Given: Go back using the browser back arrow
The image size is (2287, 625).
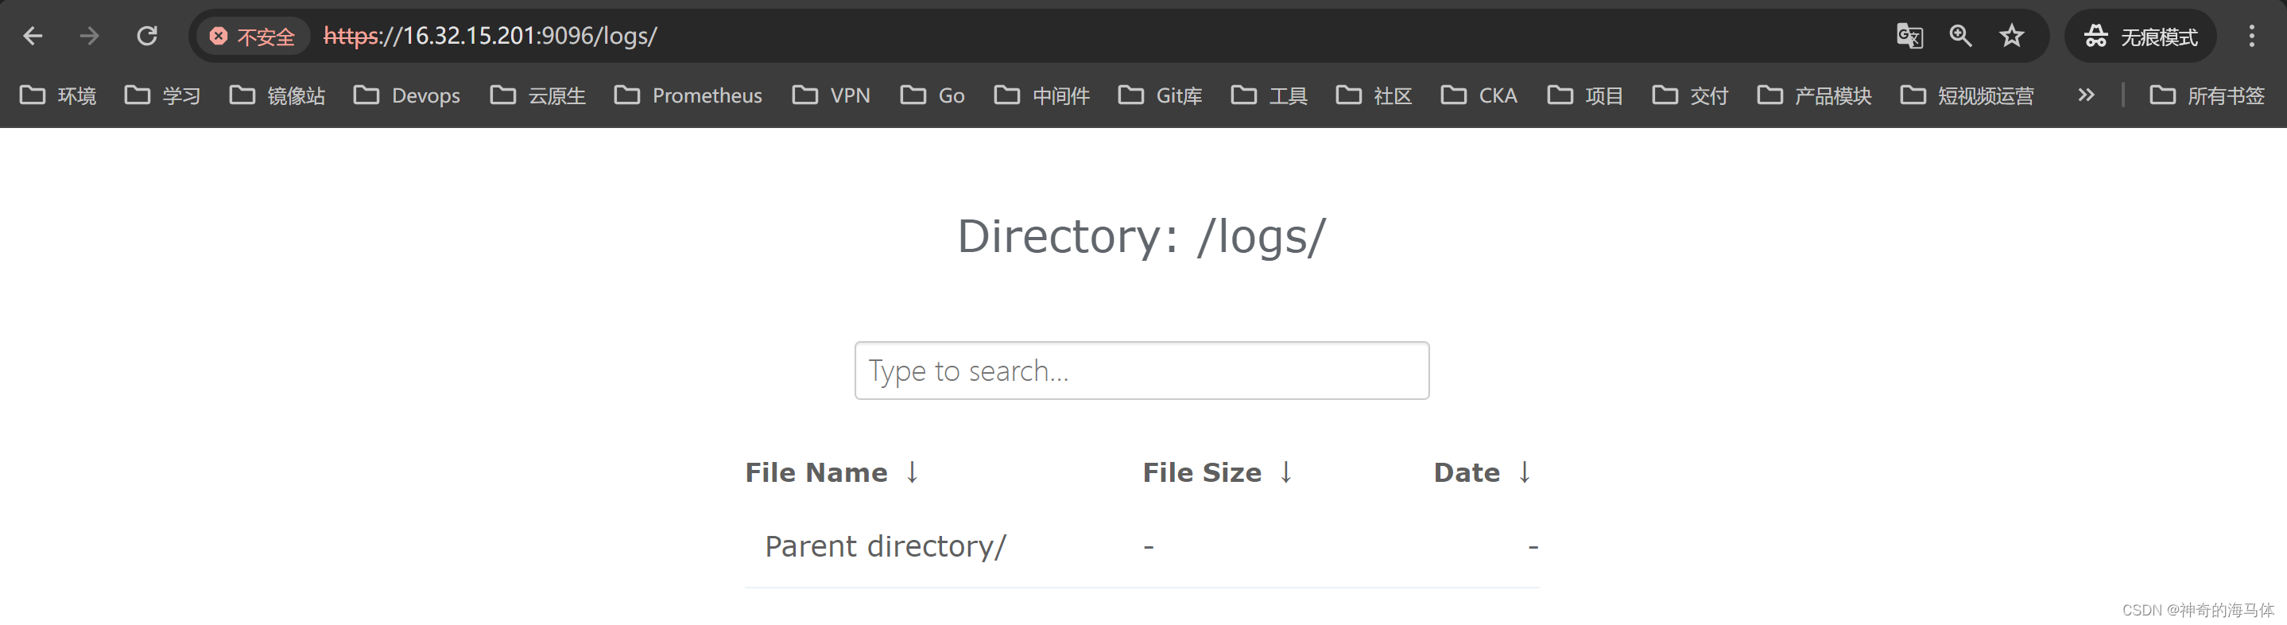Looking at the screenshot, I should pyautogui.click(x=33, y=37).
